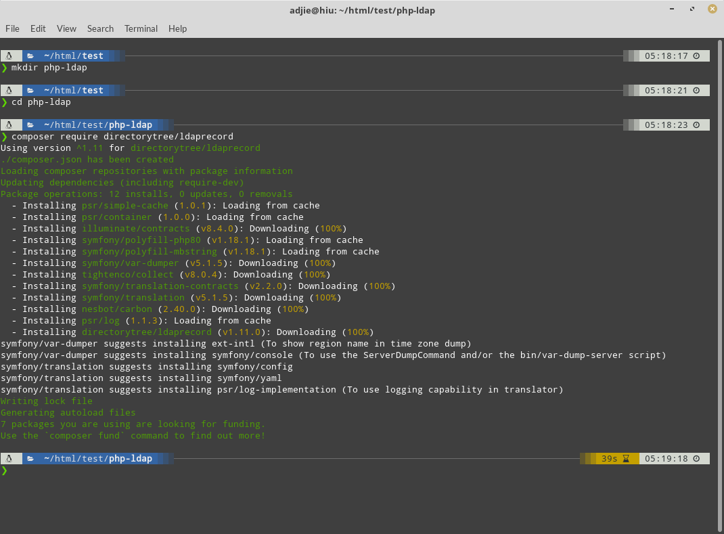The height and width of the screenshot is (534, 724).
Task: Click 'Loading composer repositories with package information'
Action: [147, 171]
